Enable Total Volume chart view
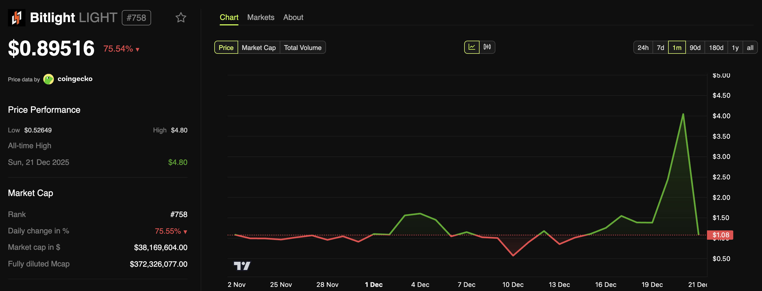This screenshot has width=762, height=291. pyautogui.click(x=303, y=47)
